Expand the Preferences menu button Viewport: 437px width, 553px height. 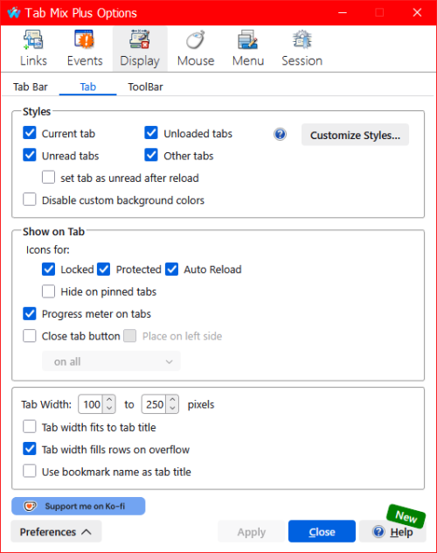(x=56, y=531)
